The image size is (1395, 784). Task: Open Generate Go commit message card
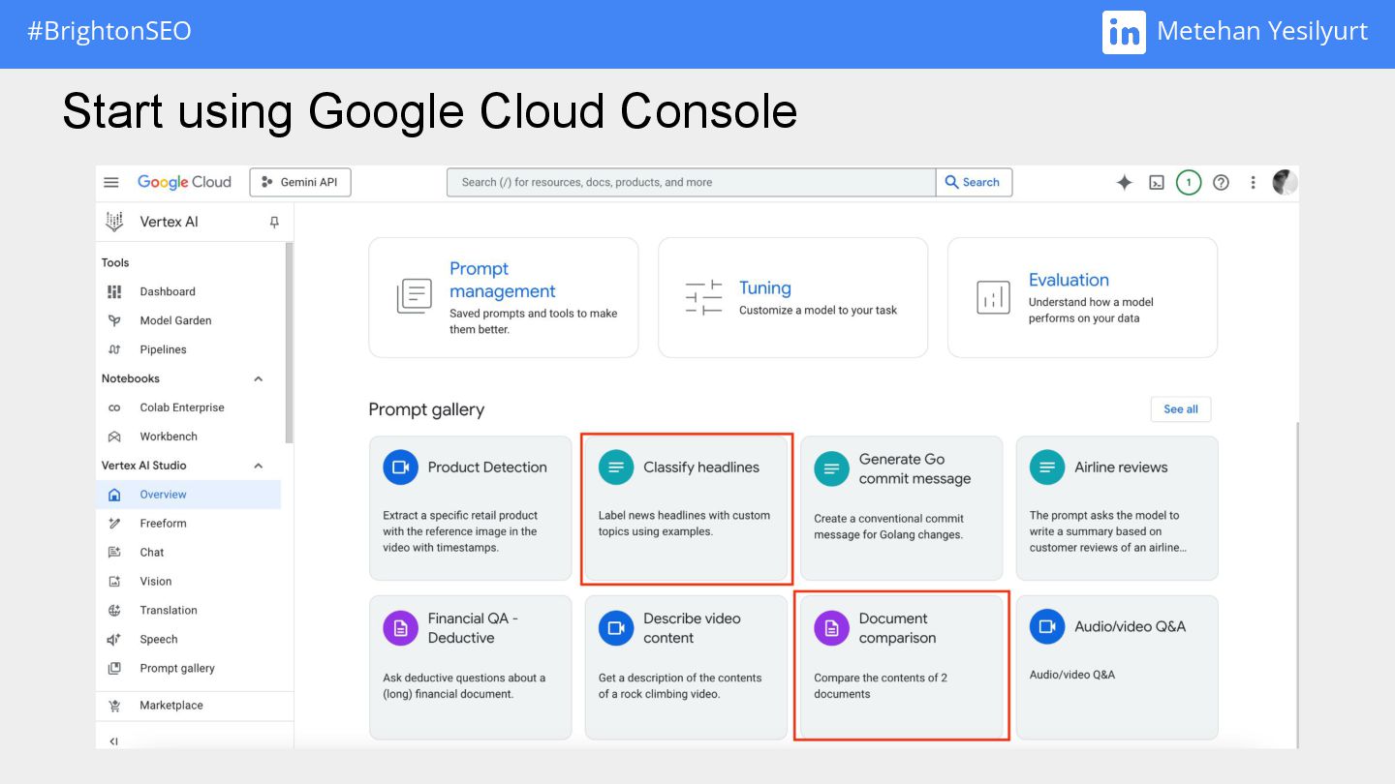tap(902, 508)
